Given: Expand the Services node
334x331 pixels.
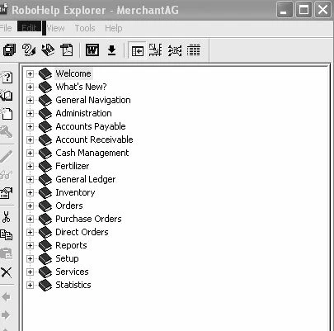Looking at the screenshot, I should click(x=30, y=272).
